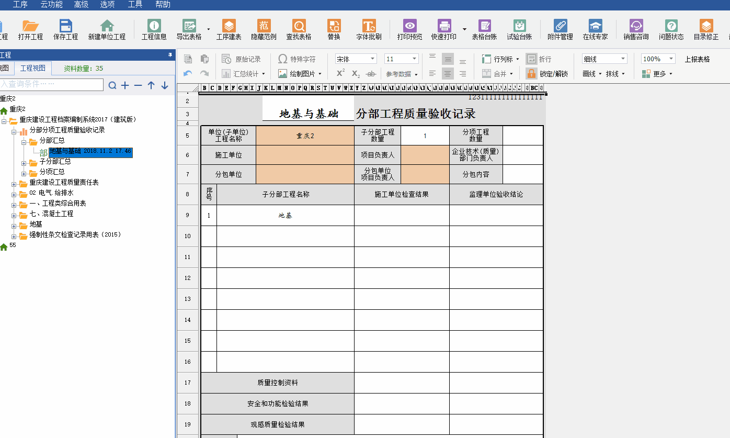Toggle strikethrough ab formatting
Viewport: 730px width, 438px height.
coord(371,74)
